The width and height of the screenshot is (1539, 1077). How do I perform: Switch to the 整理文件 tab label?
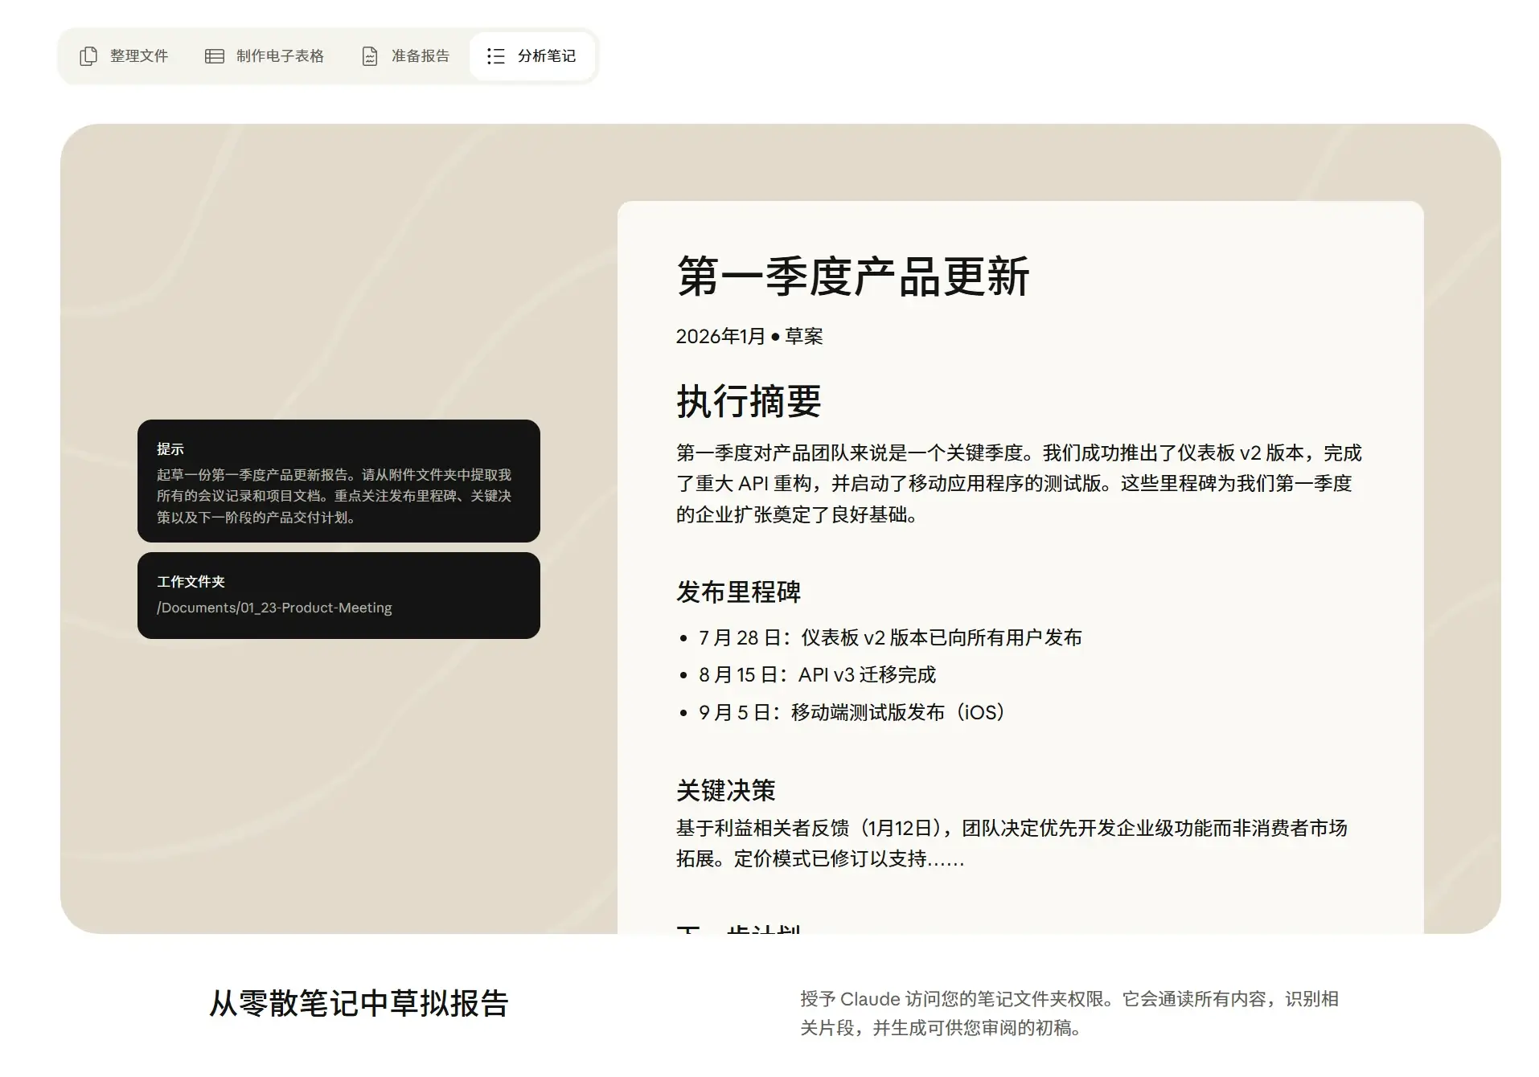[139, 55]
